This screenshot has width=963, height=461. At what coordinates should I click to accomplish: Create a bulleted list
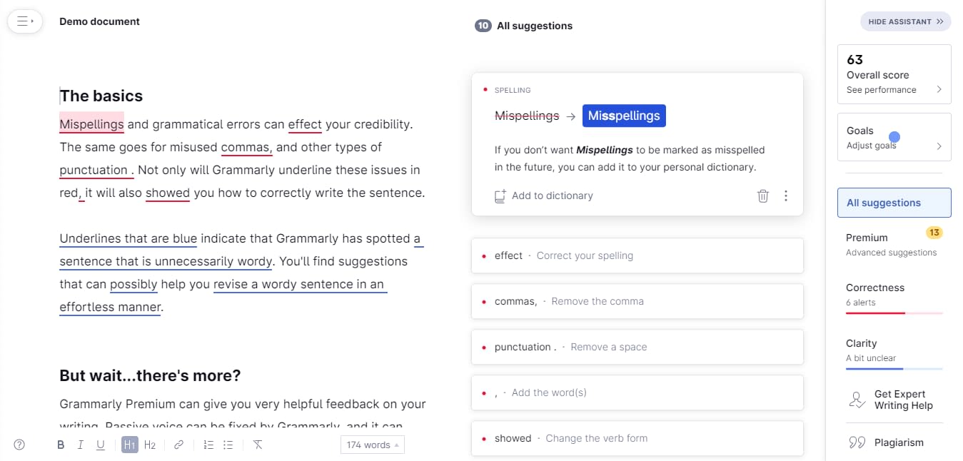[x=228, y=445]
